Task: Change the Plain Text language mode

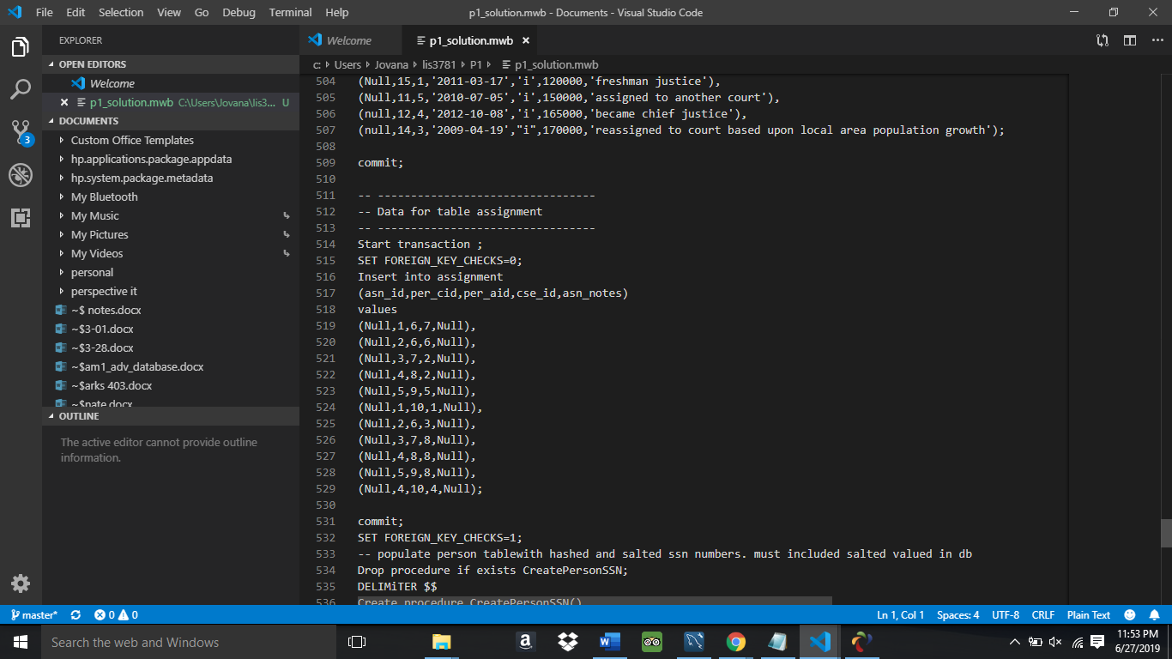Action: point(1088,615)
